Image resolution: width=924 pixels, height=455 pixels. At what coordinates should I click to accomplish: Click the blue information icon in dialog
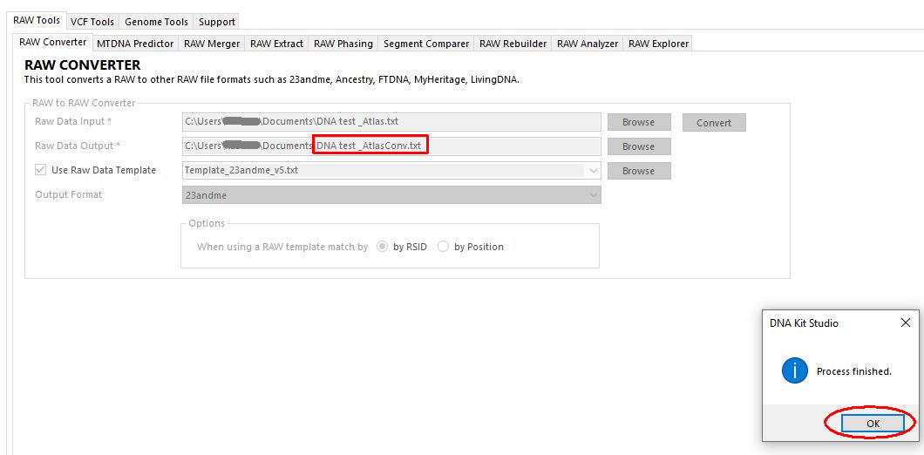click(x=794, y=371)
